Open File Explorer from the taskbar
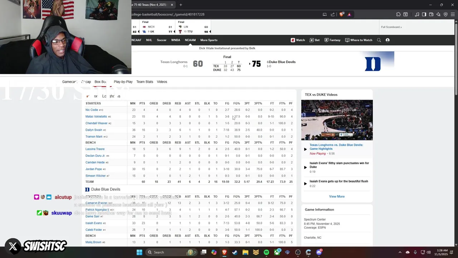 245,252
